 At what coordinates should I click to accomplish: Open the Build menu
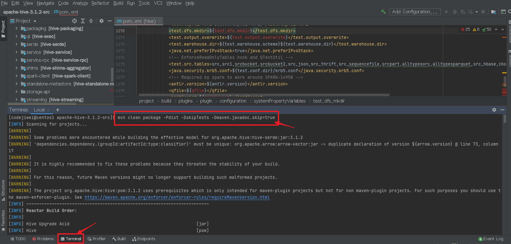[x=118, y=3]
